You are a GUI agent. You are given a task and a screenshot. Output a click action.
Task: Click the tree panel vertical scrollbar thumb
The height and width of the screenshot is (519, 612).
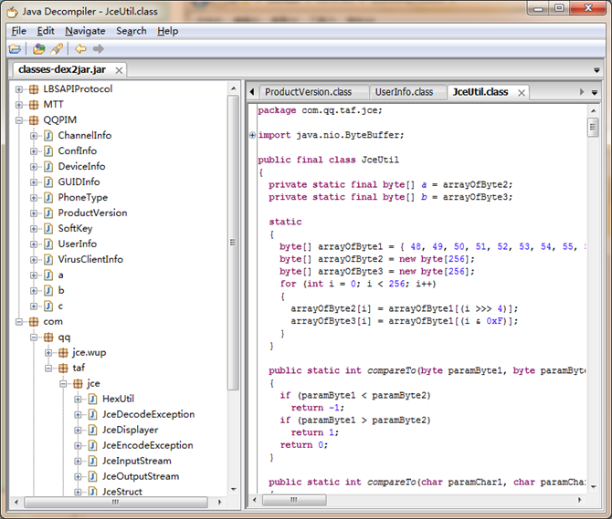tap(234, 243)
